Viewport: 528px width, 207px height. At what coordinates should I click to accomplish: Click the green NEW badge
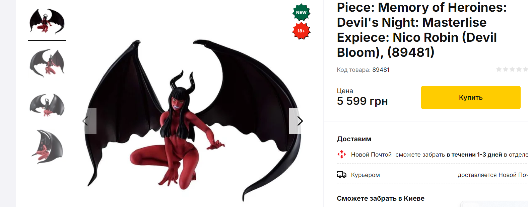302,12
